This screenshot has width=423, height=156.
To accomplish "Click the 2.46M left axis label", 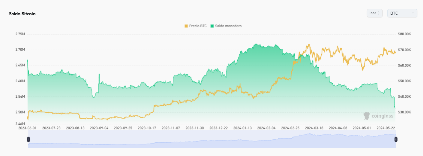I will (20, 124).
